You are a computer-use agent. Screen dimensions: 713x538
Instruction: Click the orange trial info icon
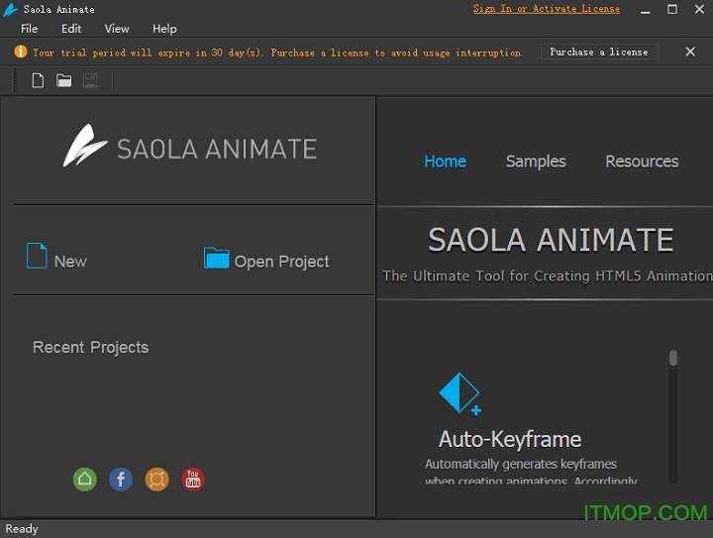[x=21, y=52]
